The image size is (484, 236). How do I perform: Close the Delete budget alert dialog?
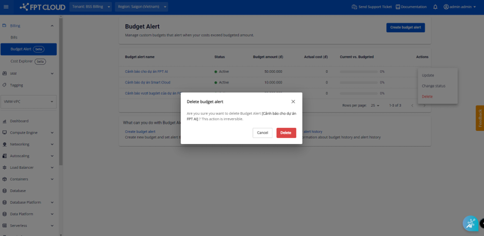[293, 102]
